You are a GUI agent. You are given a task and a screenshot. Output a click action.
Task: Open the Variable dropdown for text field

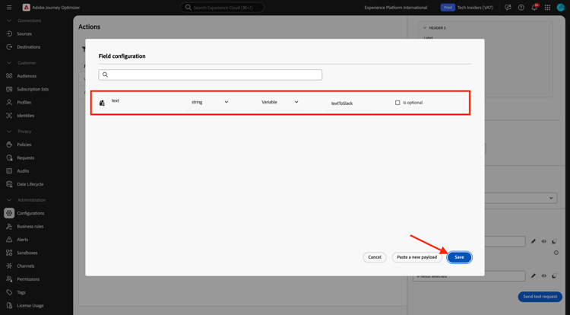point(280,102)
